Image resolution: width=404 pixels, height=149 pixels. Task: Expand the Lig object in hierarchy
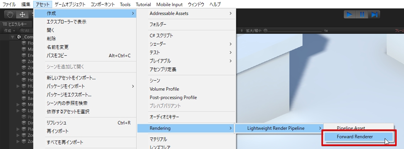pos(18,111)
